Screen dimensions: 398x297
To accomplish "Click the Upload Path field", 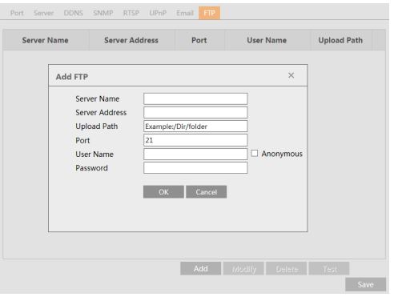I will [195, 126].
